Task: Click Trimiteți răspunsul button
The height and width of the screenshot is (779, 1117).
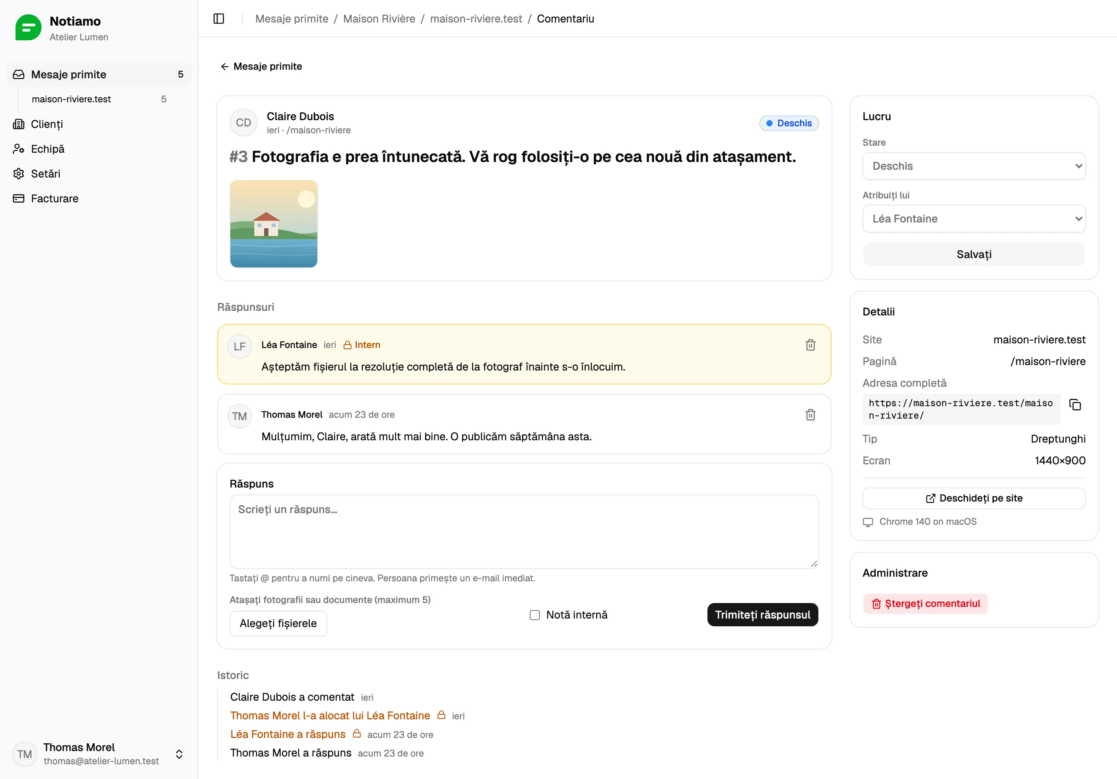Action: pos(763,615)
